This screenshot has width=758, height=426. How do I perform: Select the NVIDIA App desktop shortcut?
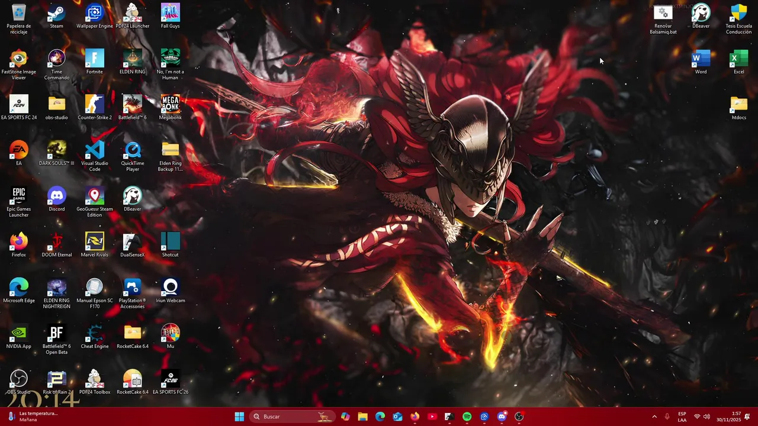18,336
